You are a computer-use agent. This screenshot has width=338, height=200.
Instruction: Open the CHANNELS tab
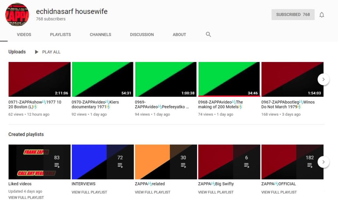click(100, 35)
